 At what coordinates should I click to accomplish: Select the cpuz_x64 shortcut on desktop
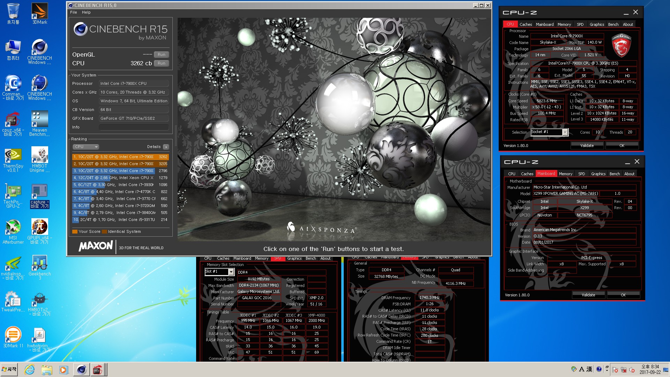pos(13,123)
